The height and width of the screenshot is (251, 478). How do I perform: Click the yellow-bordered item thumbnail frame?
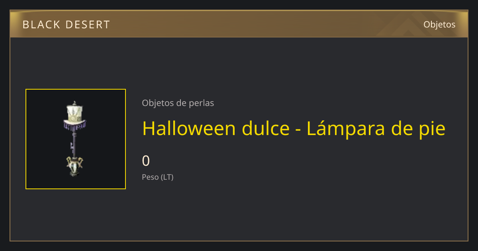pyautogui.click(x=76, y=139)
